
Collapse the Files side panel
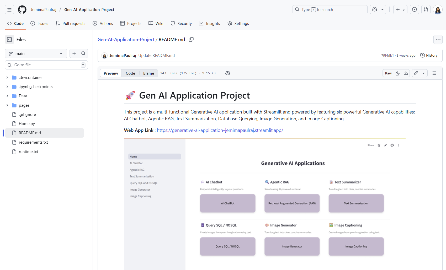[9, 39]
